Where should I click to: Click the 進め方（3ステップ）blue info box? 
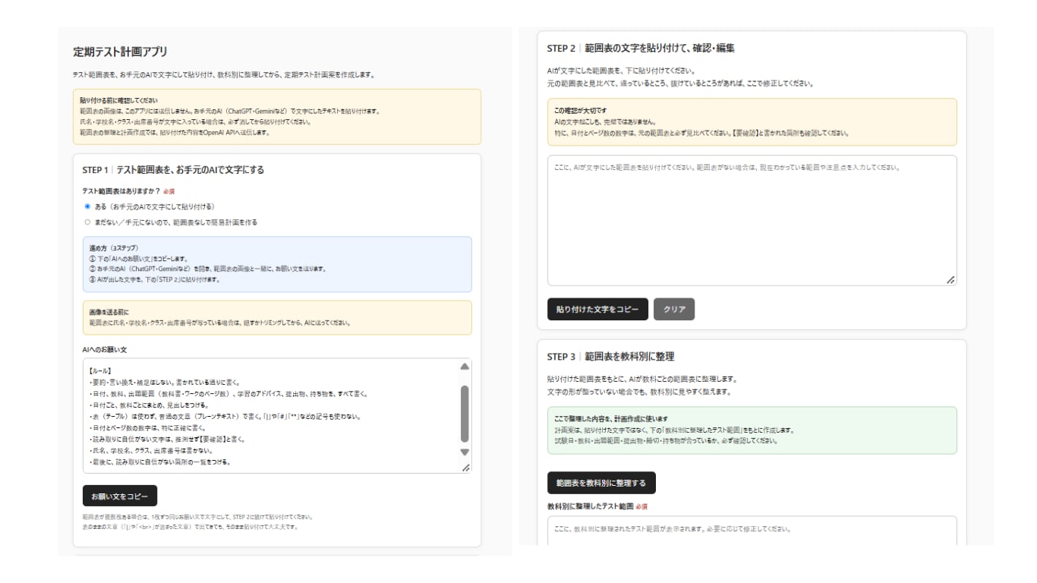(x=277, y=264)
